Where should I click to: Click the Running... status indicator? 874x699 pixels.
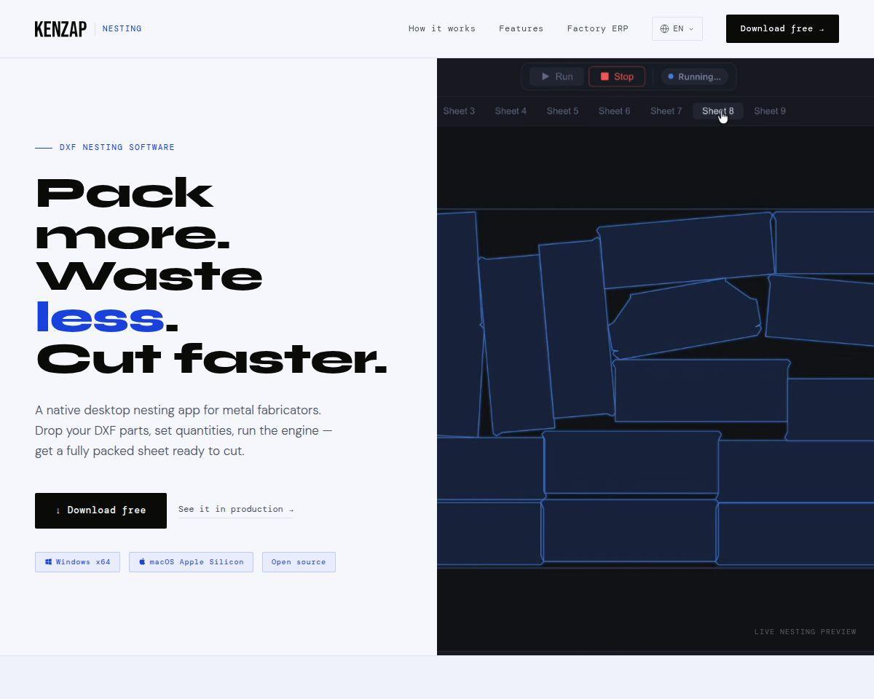point(695,76)
